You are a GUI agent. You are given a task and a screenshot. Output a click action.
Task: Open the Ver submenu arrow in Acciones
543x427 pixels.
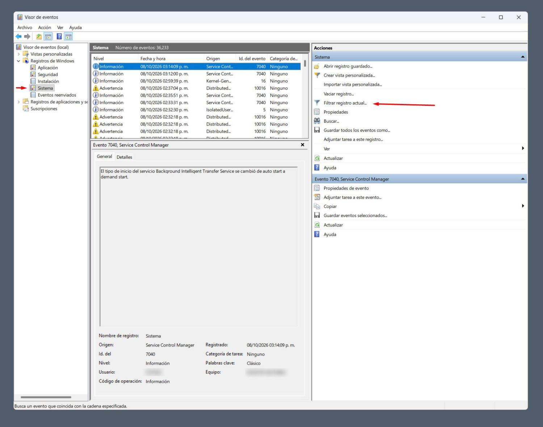523,148
